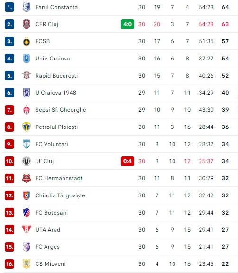Click the underlined 32 points for Hermannstadt
238x273 pixels.
225,178
